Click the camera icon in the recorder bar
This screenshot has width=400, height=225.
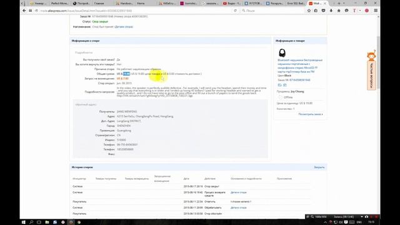point(367,217)
